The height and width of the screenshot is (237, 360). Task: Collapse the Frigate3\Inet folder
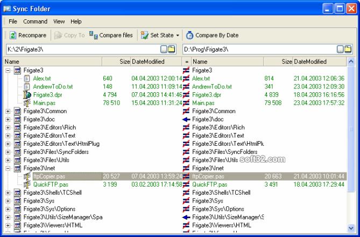coord(8,168)
